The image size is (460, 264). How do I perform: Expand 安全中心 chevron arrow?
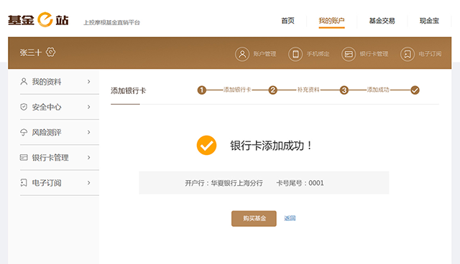tap(88, 107)
